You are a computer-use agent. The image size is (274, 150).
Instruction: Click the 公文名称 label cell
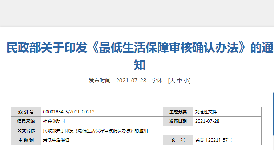(x=26, y=131)
